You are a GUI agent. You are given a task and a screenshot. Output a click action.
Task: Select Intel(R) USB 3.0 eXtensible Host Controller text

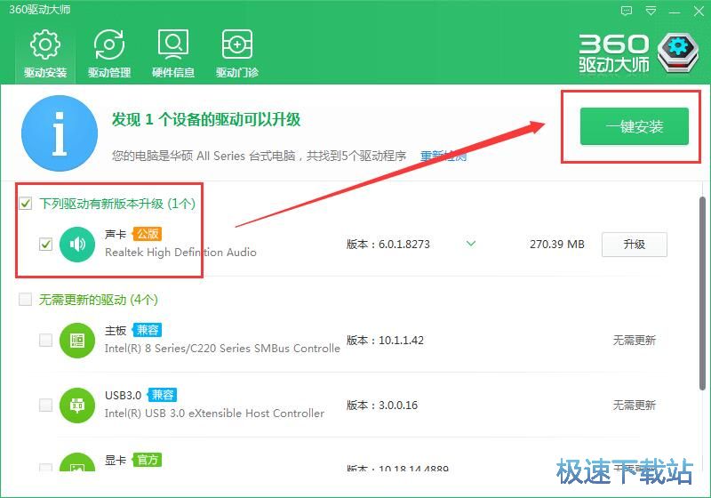[214, 414]
